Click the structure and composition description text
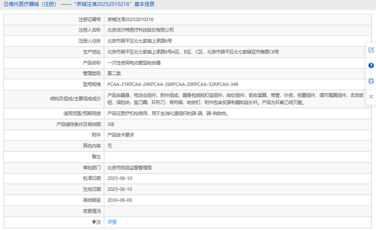This screenshot has width=376, height=230. [236, 99]
